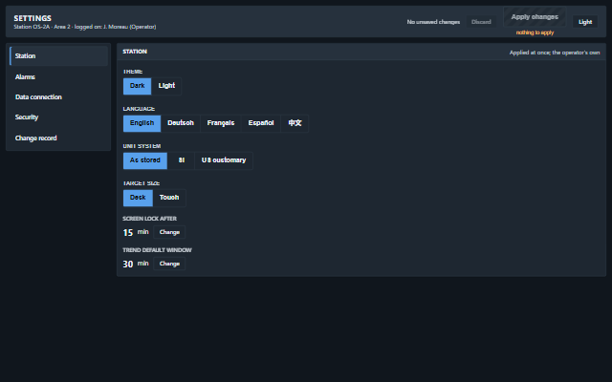The height and width of the screenshot is (382, 612).
Task: Click the THEME group label
Action: [x=133, y=72]
